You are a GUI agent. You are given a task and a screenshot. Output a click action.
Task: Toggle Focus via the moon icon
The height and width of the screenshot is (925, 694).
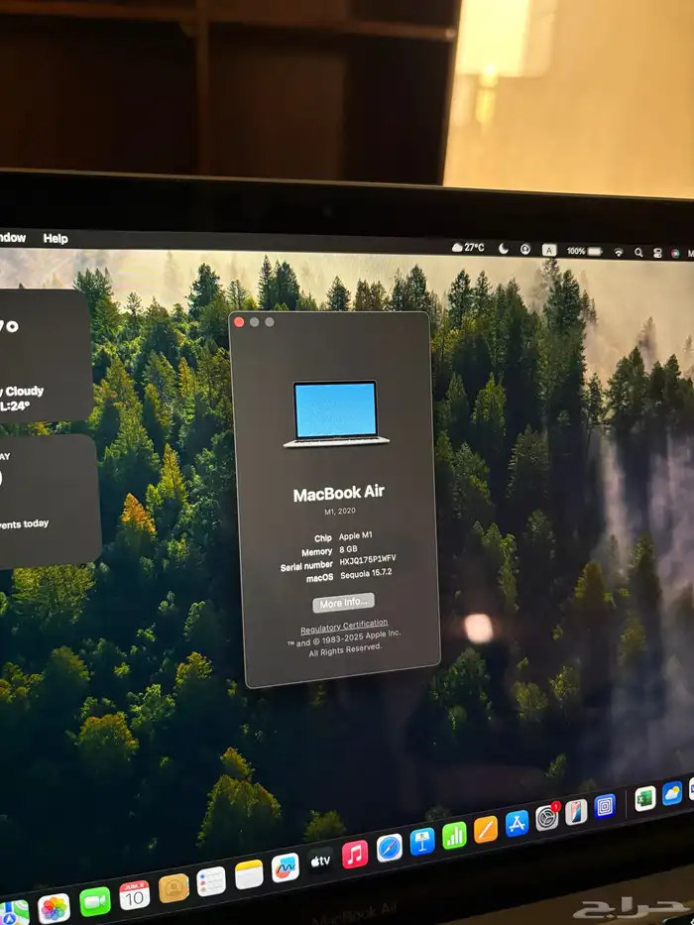(504, 249)
